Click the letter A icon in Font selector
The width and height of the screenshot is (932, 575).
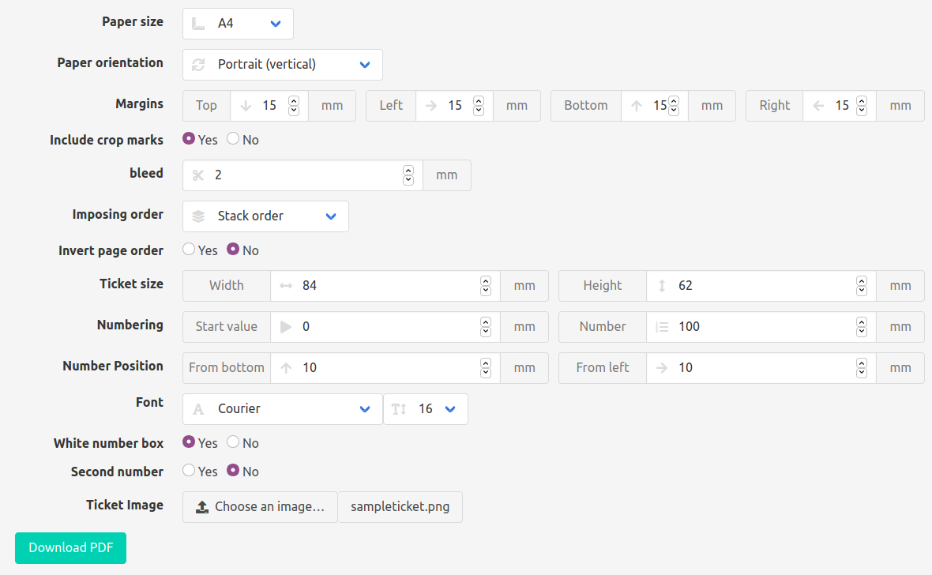pos(198,409)
